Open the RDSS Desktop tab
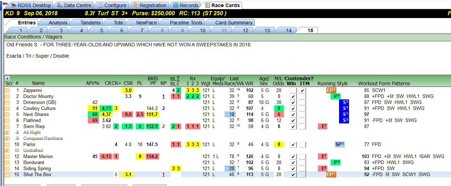 pos(30,5)
